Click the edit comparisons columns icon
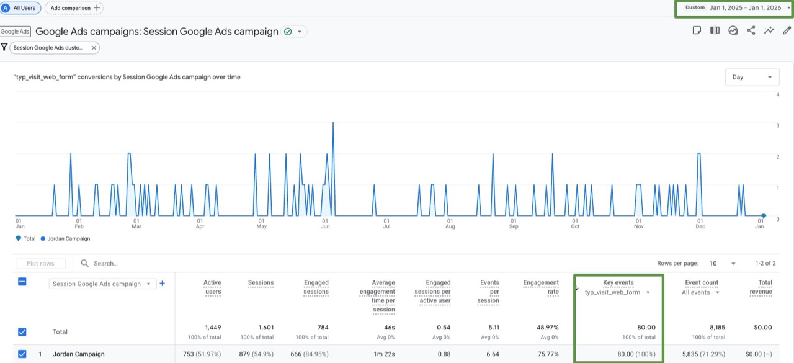Screen dimensions: 794x363 tap(715, 30)
